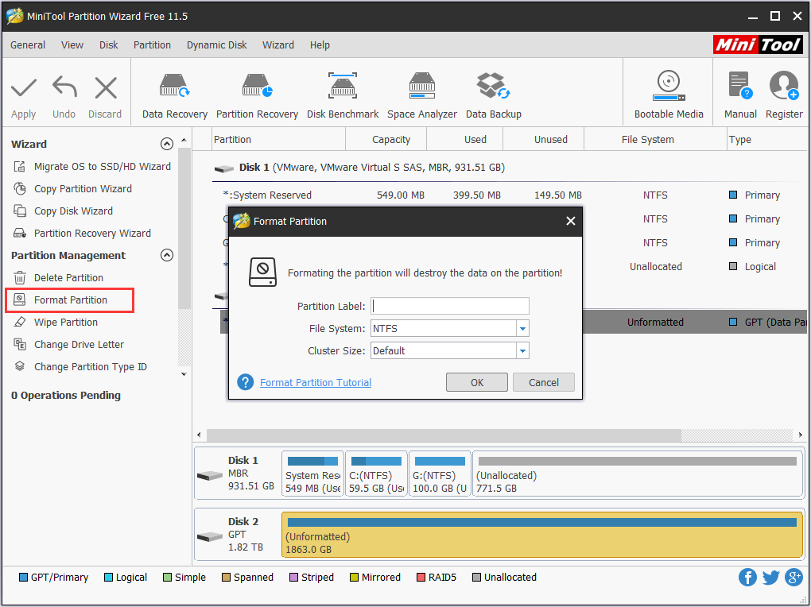The width and height of the screenshot is (811, 607).
Task: Click Cancel in the Format Partition dialog
Action: coord(544,382)
